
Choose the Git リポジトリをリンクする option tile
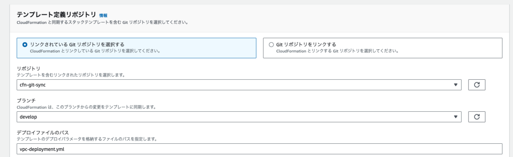[383, 47]
